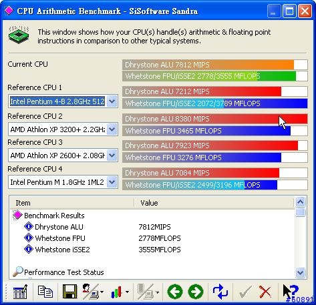Click Dhrystone ALU 7923 MIPS bar
Image resolution: width=316 pixels, height=305 pixels.
tap(215, 145)
